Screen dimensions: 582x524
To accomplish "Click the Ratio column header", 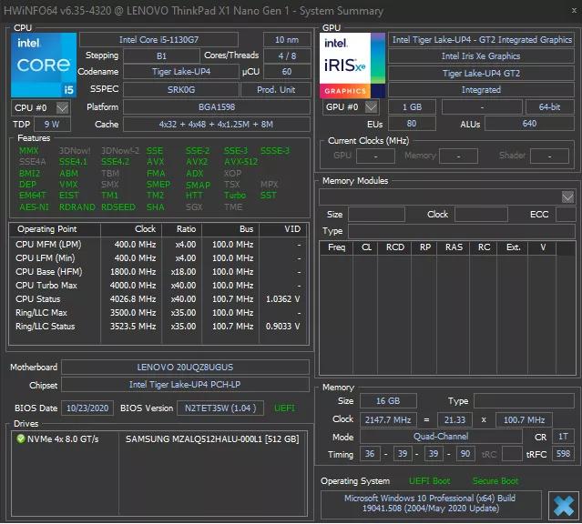I will click(182, 229).
